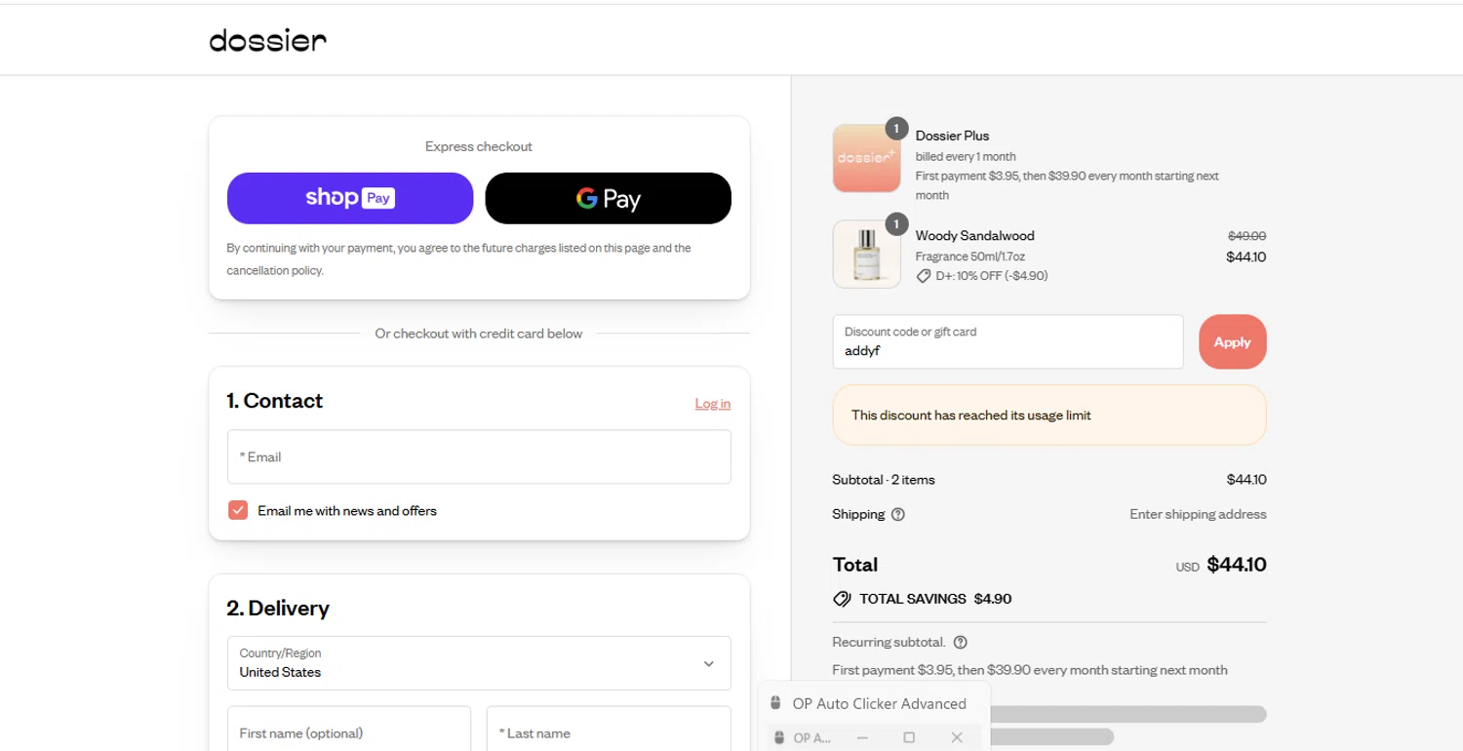Viewport: 1463px width, 751px height.
Task: Focus the First name (optional) field
Action: coord(349,729)
